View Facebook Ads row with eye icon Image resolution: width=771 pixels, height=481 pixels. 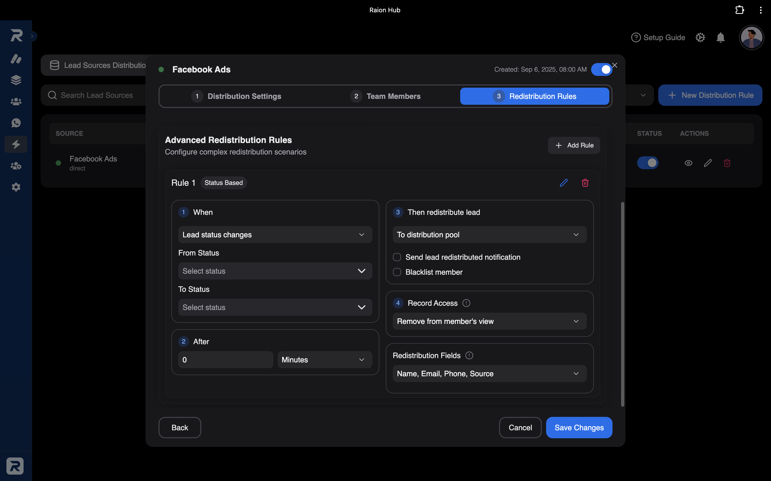[x=688, y=163]
